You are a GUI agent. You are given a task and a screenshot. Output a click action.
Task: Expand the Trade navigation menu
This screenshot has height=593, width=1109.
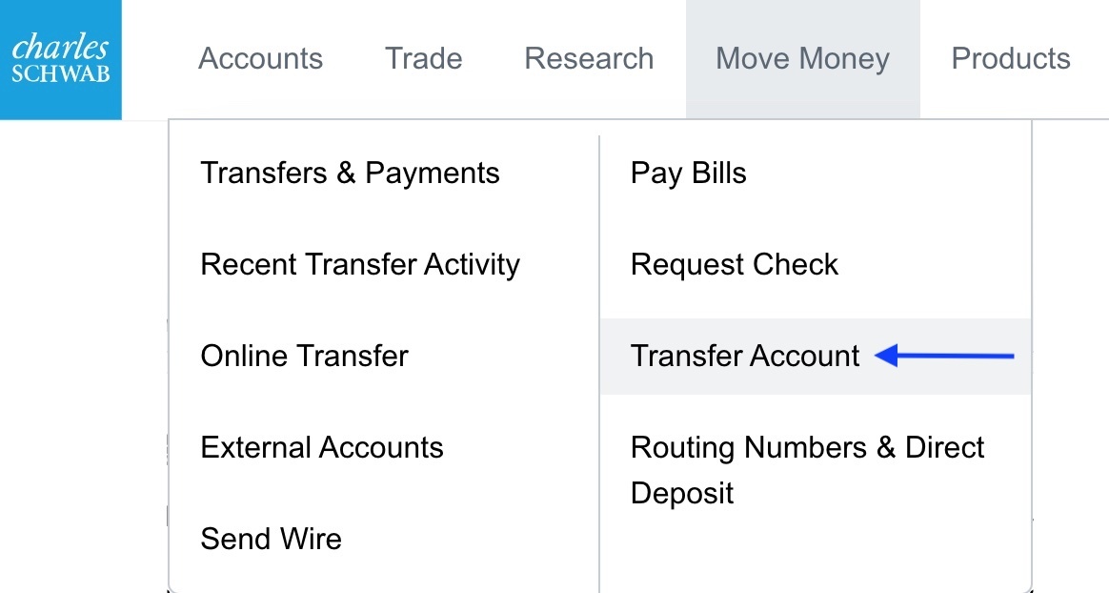[x=423, y=59]
